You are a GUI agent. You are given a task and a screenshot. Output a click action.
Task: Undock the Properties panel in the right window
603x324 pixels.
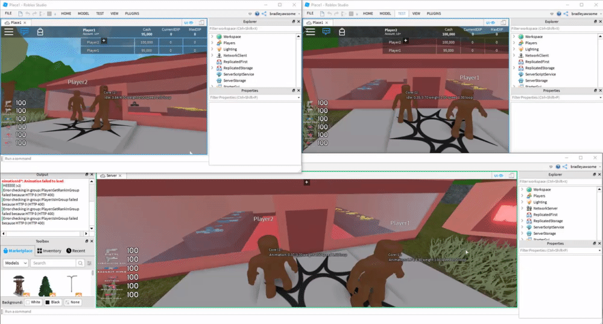[x=595, y=90]
